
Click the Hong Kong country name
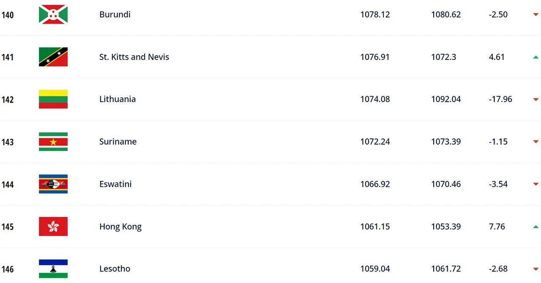tap(120, 226)
